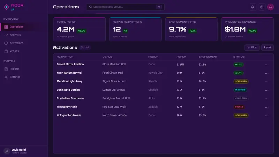This screenshot has width=279, height=157.
Task: Click the search magnifier icon
Action: coord(91,7)
